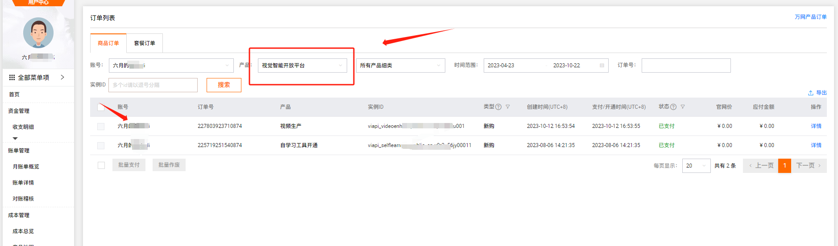Select the 账单管理 section header
The image size is (838, 246).
[19, 151]
